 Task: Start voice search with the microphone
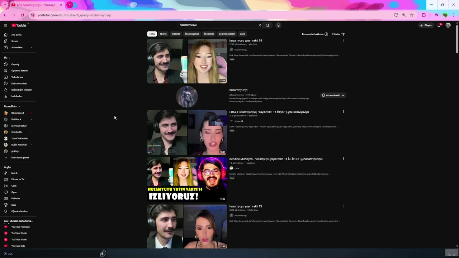278,25
